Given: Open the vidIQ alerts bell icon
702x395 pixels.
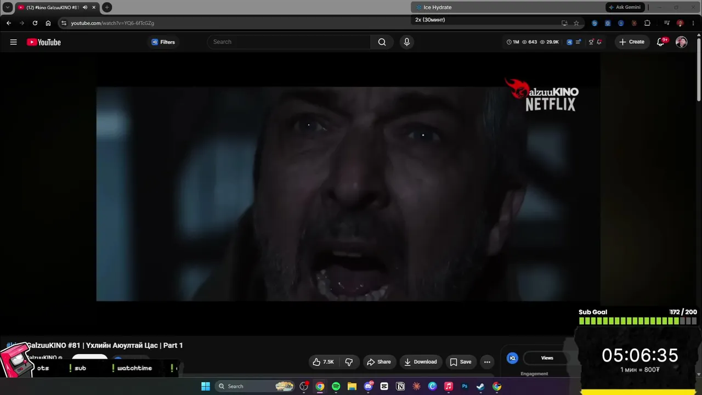Looking at the screenshot, I should point(599,42).
